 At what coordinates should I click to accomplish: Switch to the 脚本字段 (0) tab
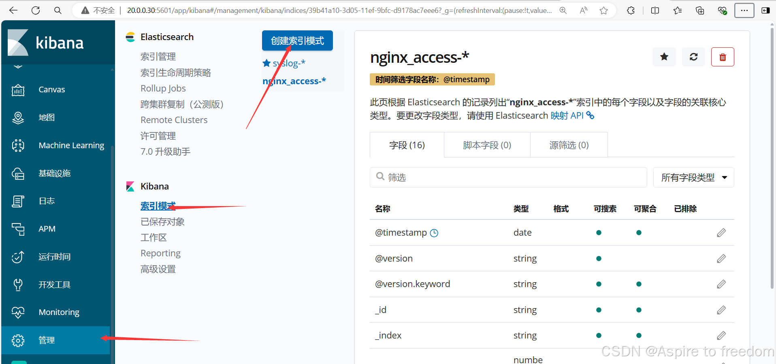[x=487, y=145]
